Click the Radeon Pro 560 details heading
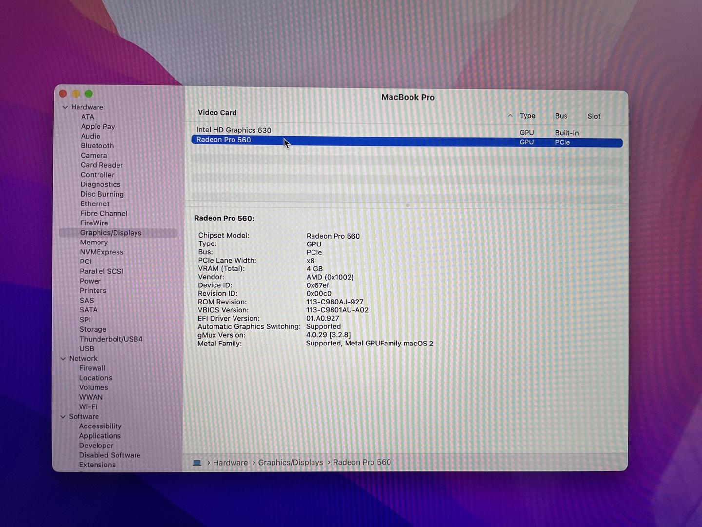Viewport: 702px width, 527px height. coord(224,218)
